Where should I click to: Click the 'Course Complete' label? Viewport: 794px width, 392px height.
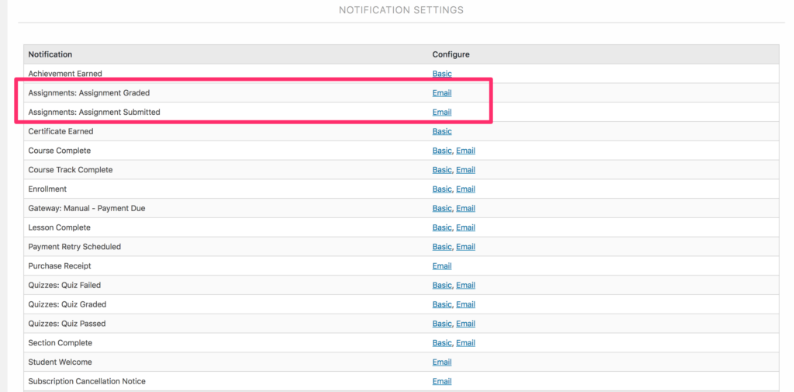tap(60, 151)
